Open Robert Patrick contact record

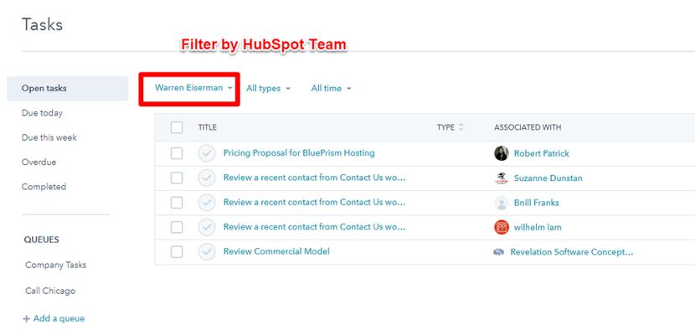click(542, 154)
